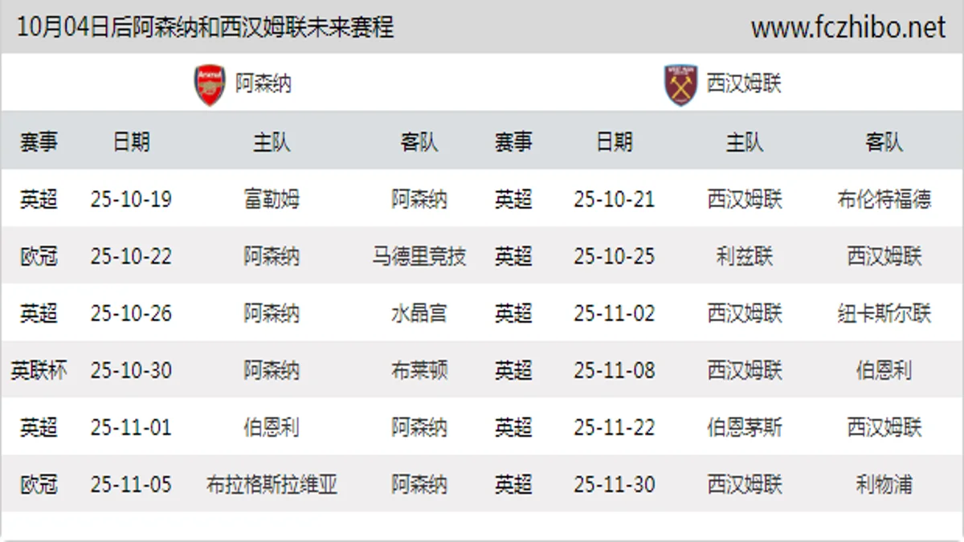This screenshot has height=542, width=964.
Task: Click the 布拉格斯拉维亚 home team entry
Action: point(272,485)
